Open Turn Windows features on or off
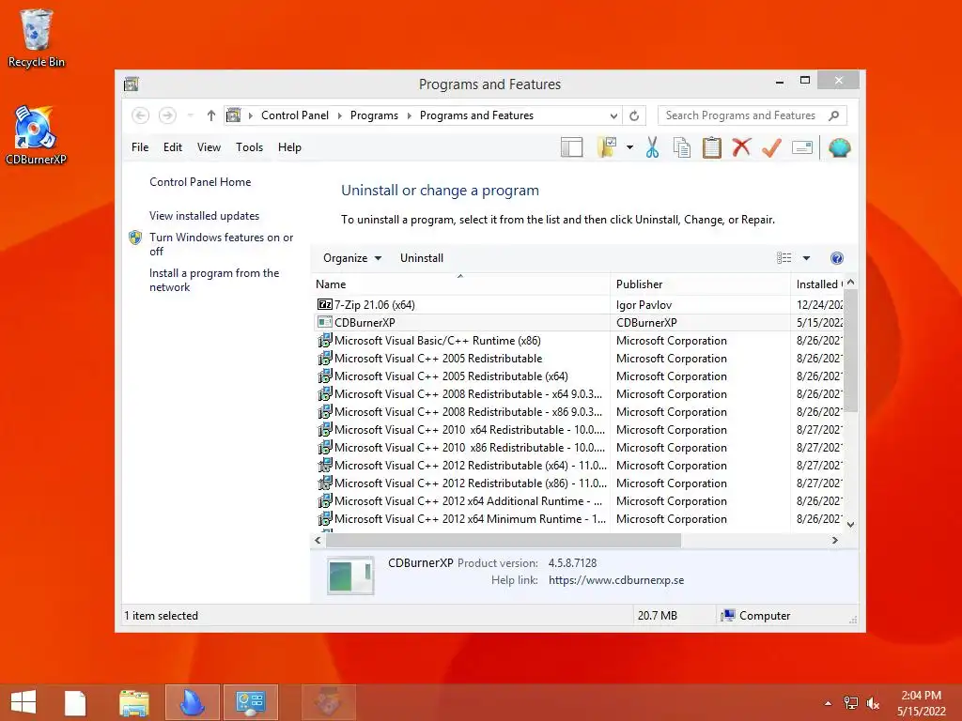The image size is (962, 721). pyautogui.click(x=221, y=244)
